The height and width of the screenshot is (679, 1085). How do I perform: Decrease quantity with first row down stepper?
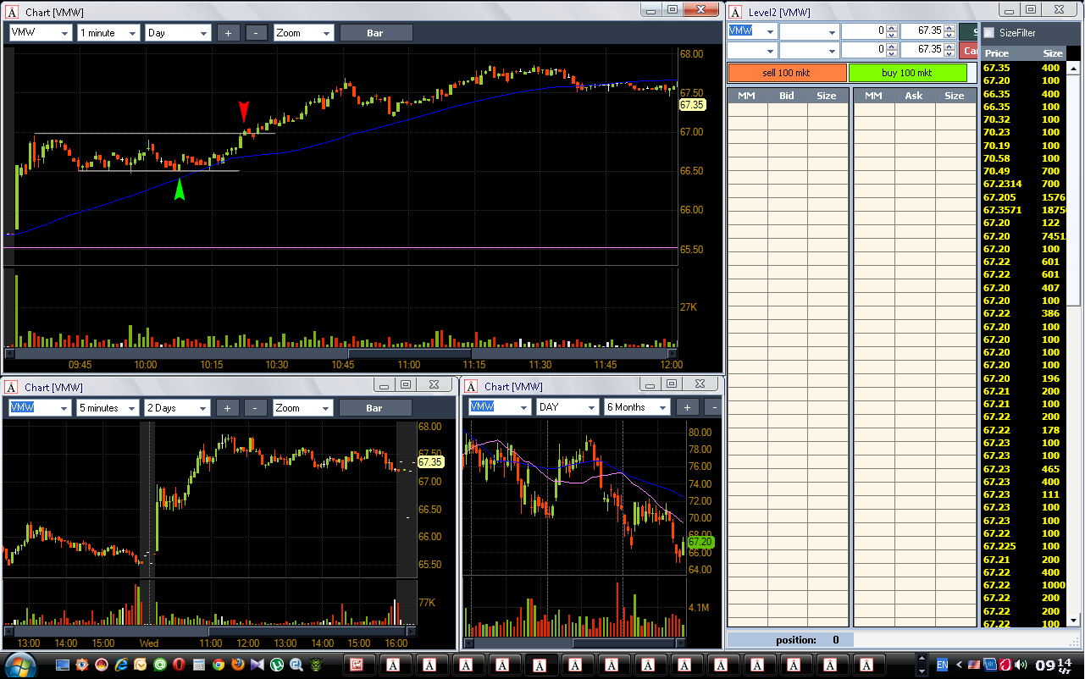coord(891,35)
